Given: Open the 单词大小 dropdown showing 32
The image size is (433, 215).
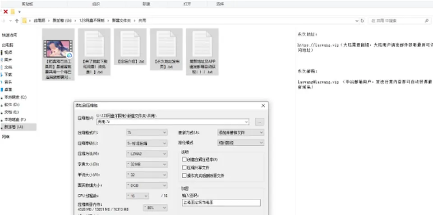Looking at the screenshot, I should 147,175.
